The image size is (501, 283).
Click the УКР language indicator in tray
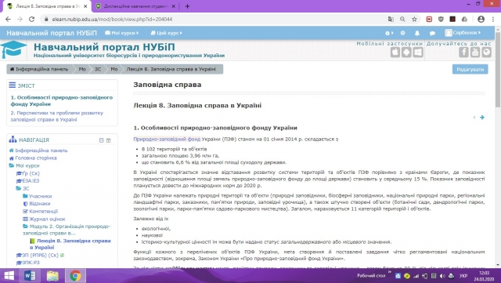pyautogui.click(x=463, y=276)
